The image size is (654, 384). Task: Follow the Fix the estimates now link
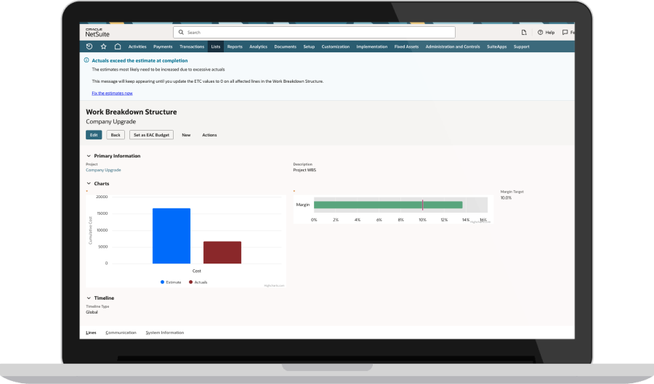point(112,93)
